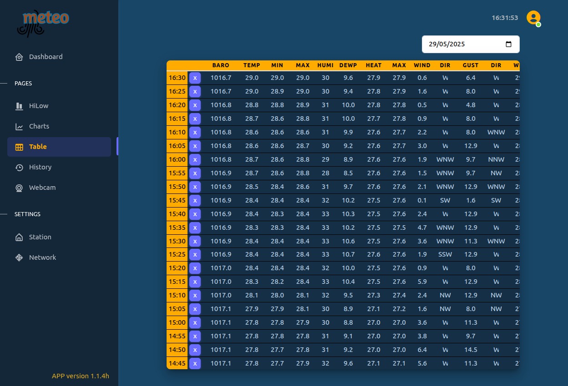Click wind value 5.9 at 15:15
Screen dimensions: 568x386
422,282
